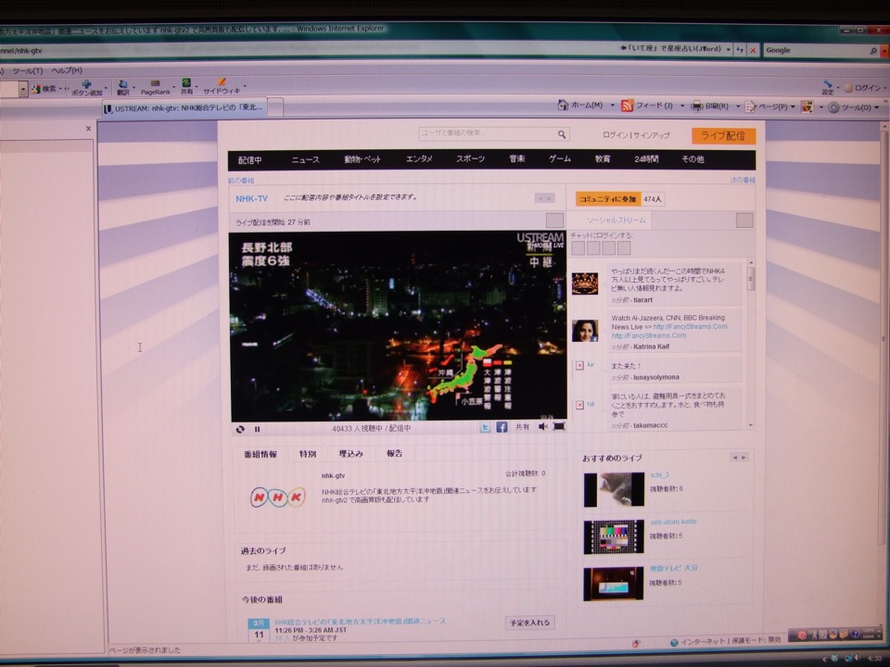Click コミュニティに参加 button
The width and height of the screenshot is (890, 667).
click(608, 199)
